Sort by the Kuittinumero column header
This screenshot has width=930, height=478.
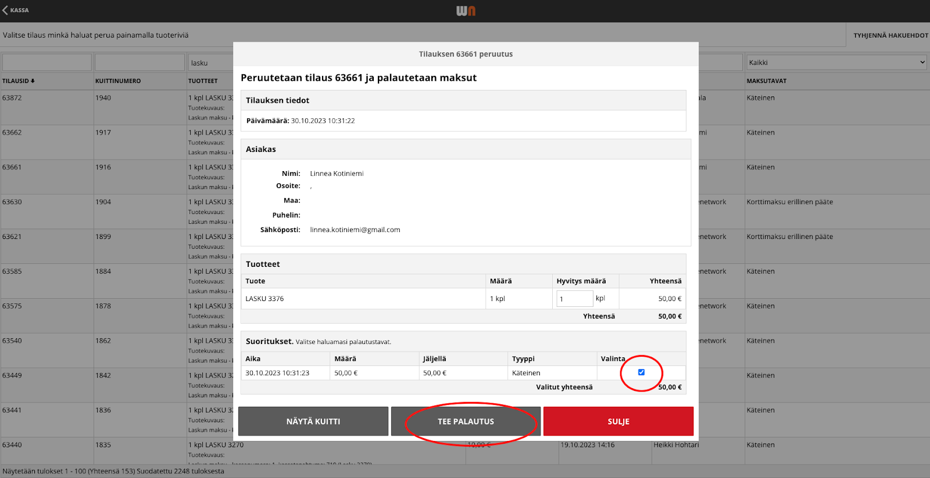click(x=118, y=81)
